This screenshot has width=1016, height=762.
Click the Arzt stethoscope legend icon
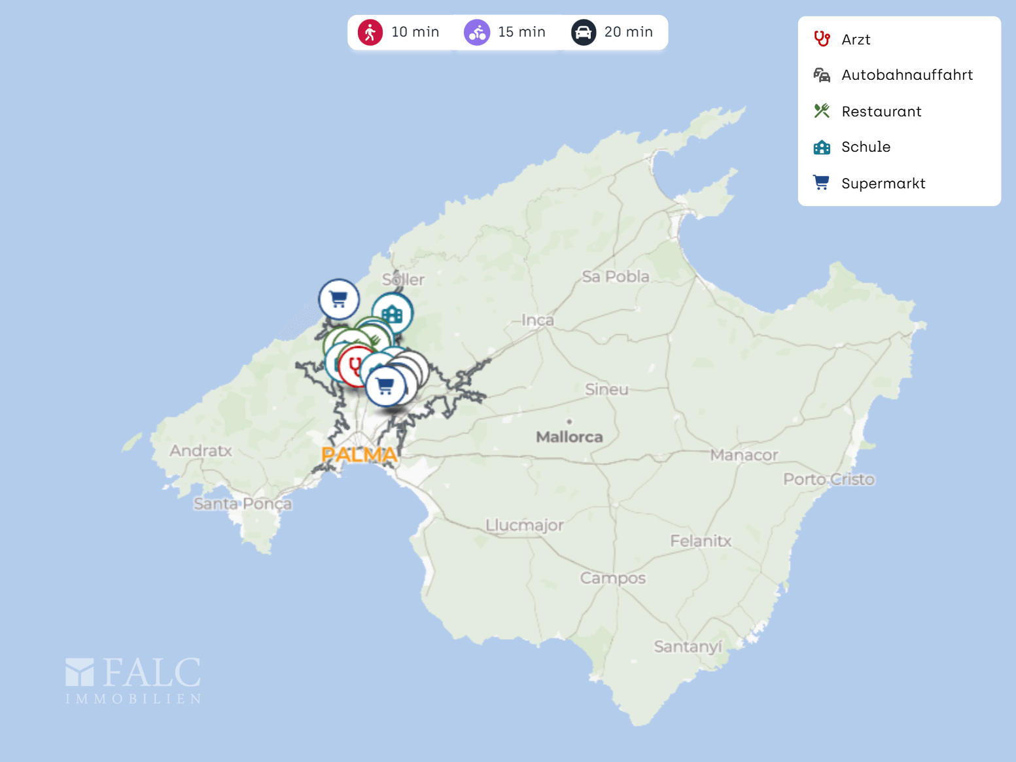click(822, 39)
